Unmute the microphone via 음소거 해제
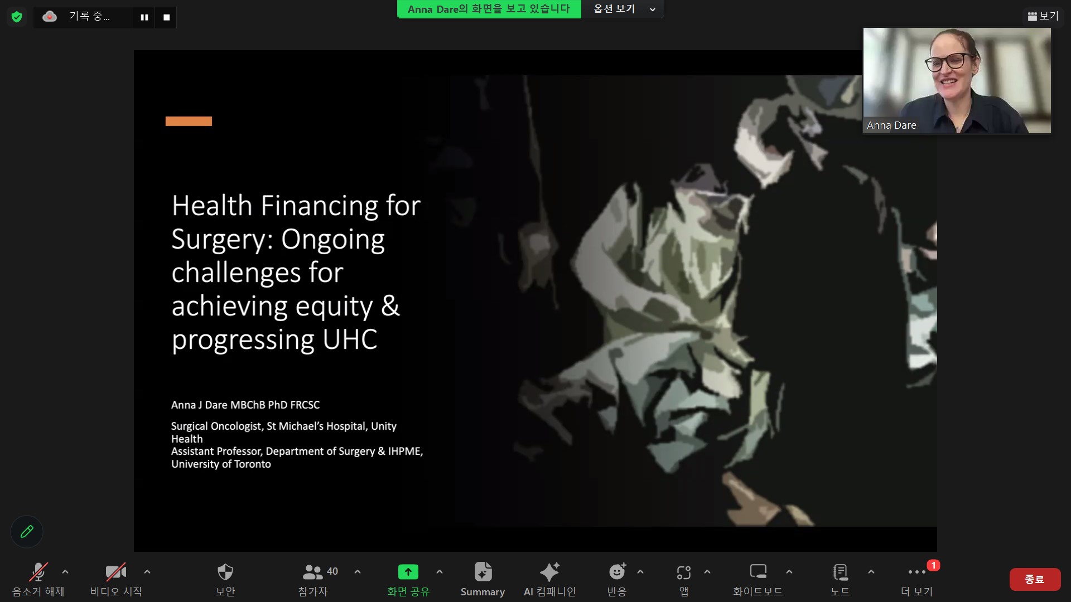This screenshot has width=1071, height=602. point(38,580)
